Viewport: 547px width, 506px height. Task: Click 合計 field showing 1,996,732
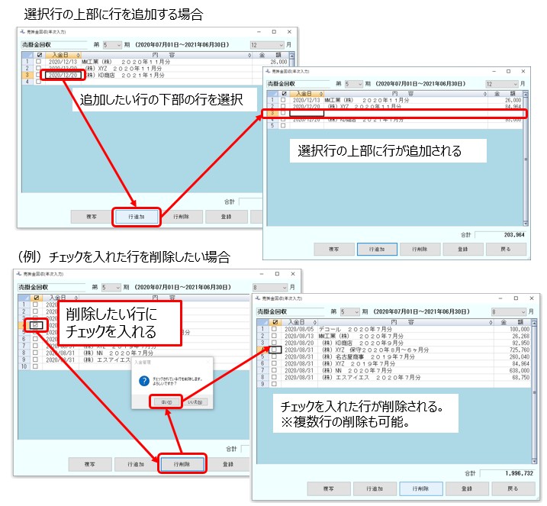point(507,473)
